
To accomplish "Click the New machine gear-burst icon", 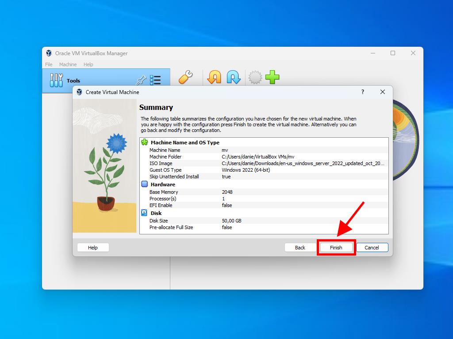I will [x=255, y=77].
